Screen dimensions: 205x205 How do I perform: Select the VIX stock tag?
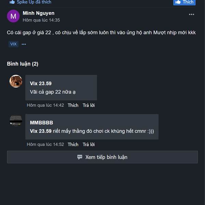[13, 44]
